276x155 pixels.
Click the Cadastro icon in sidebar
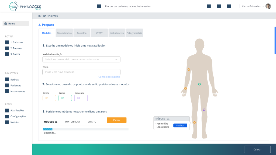[x=7, y=42]
